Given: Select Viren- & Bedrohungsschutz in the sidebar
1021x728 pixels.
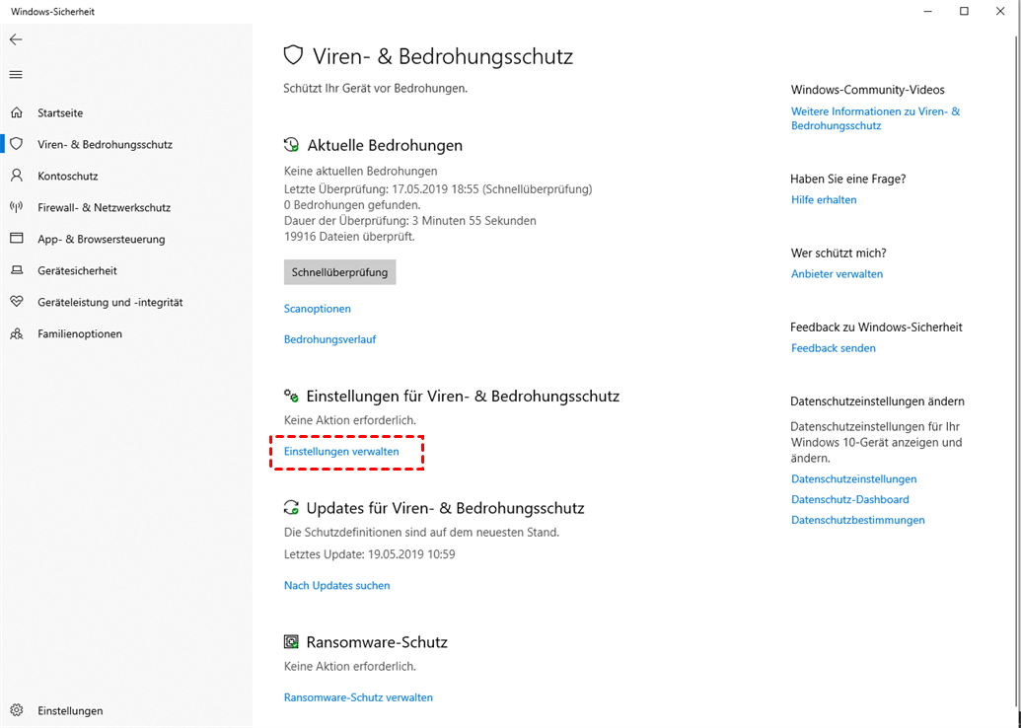Looking at the screenshot, I should (105, 145).
